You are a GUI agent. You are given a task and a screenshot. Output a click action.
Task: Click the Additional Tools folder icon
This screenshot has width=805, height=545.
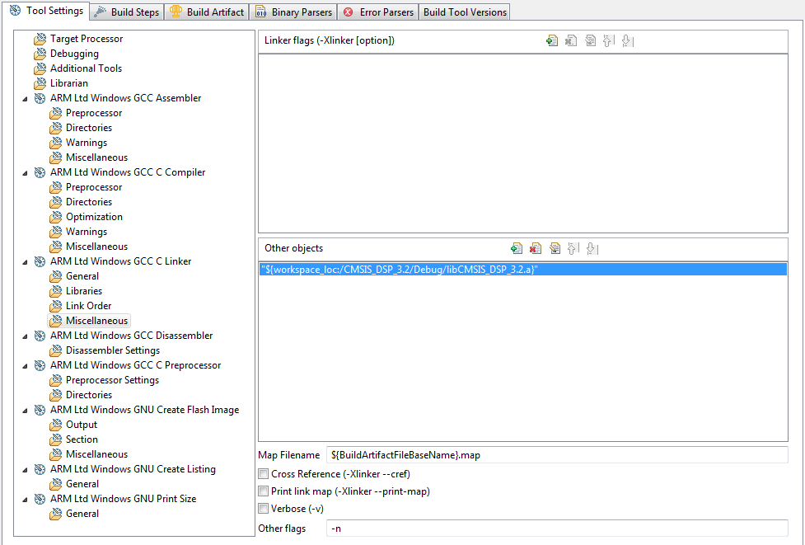point(40,68)
